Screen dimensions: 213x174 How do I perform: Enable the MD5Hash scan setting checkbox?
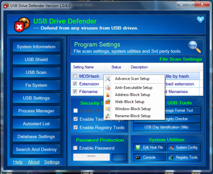[75, 76]
